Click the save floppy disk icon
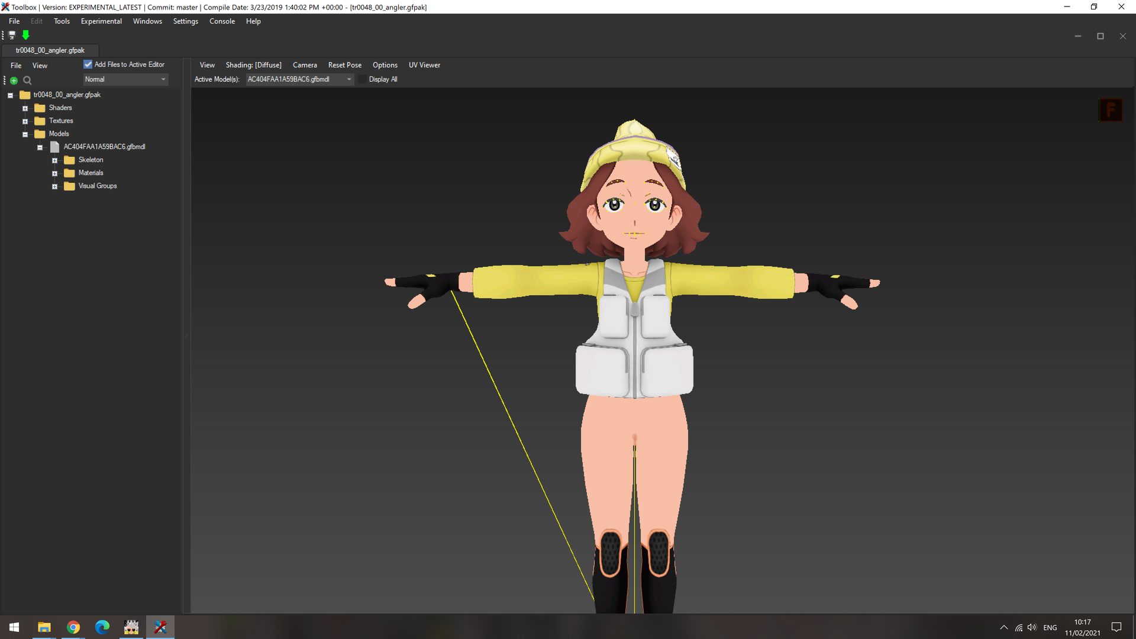Screen dimensions: 1136x639 click(x=12, y=35)
